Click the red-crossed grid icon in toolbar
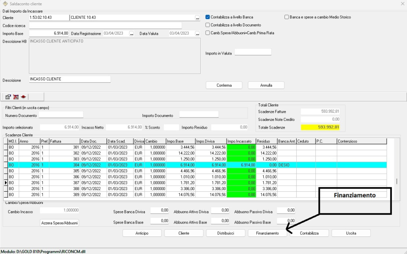Image resolution: width=407 pixels, height=254 pixels. (16, 97)
